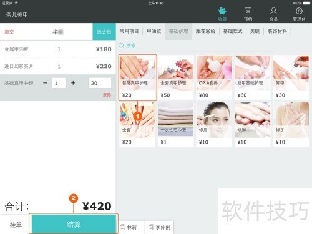Click the member name starting with 华

58,32
